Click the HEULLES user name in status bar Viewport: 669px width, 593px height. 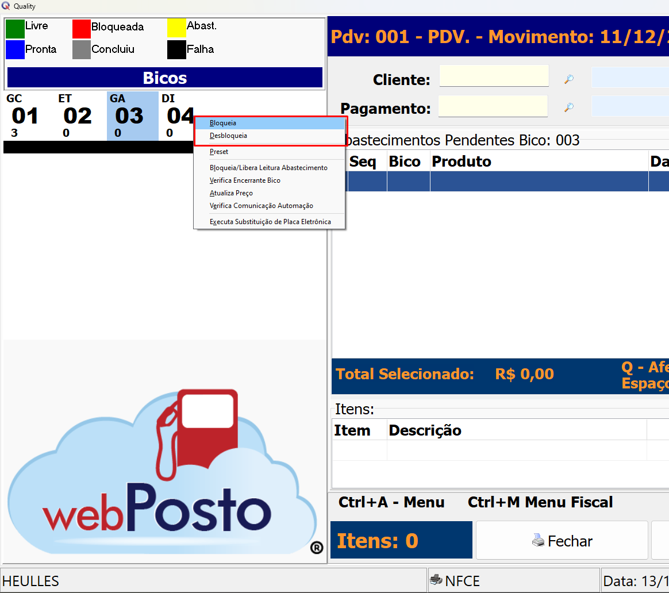pyautogui.click(x=30, y=581)
